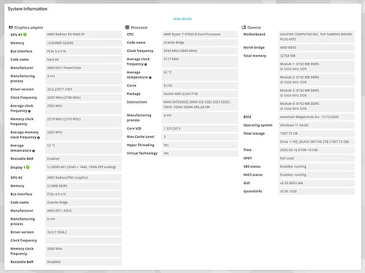Click info icon beside Average memory clock frequency
The width and height of the screenshot is (365, 273).
point(39,138)
